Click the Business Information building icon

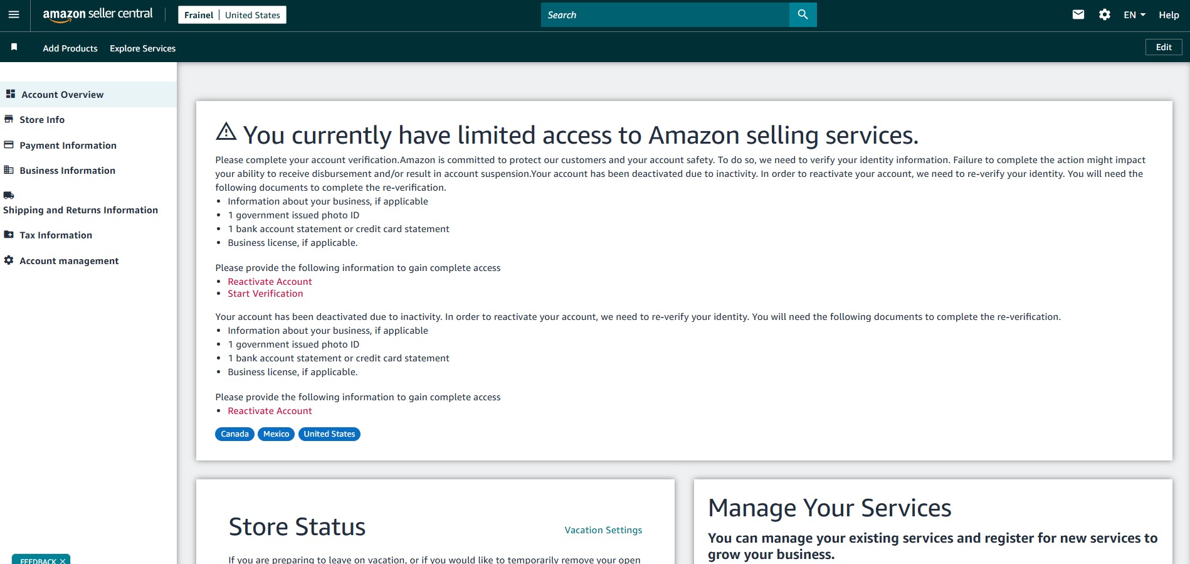(9, 170)
